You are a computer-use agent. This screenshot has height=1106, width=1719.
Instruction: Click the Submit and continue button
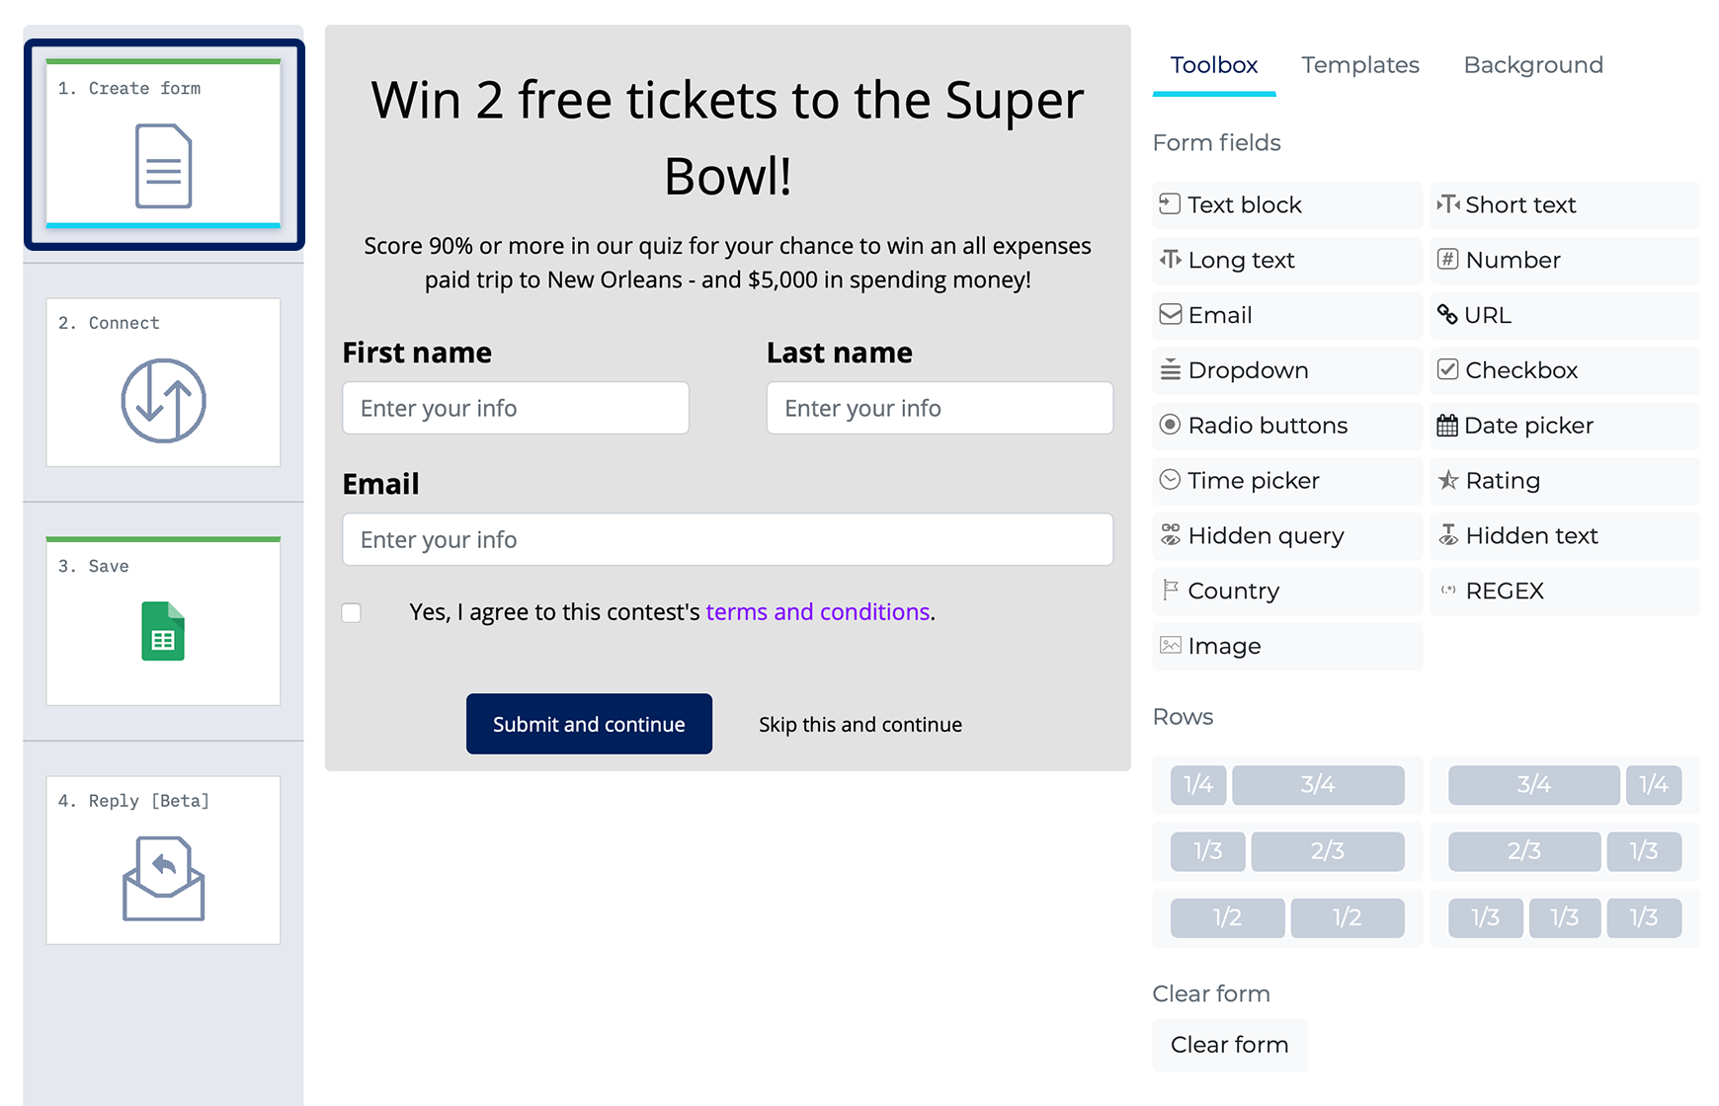589,724
